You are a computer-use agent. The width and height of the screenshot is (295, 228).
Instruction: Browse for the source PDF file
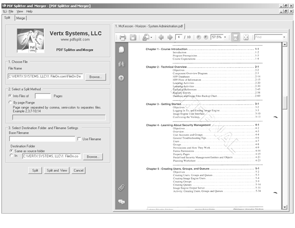(x=96, y=77)
